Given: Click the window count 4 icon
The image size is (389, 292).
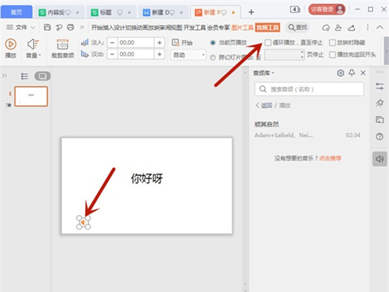Looking at the screenshot, I should tap(295, 10).
